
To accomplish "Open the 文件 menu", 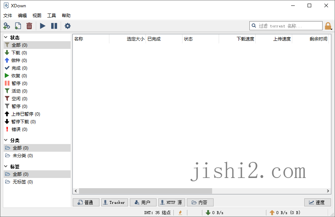I will pyautogui.click(x=8, y=16).
